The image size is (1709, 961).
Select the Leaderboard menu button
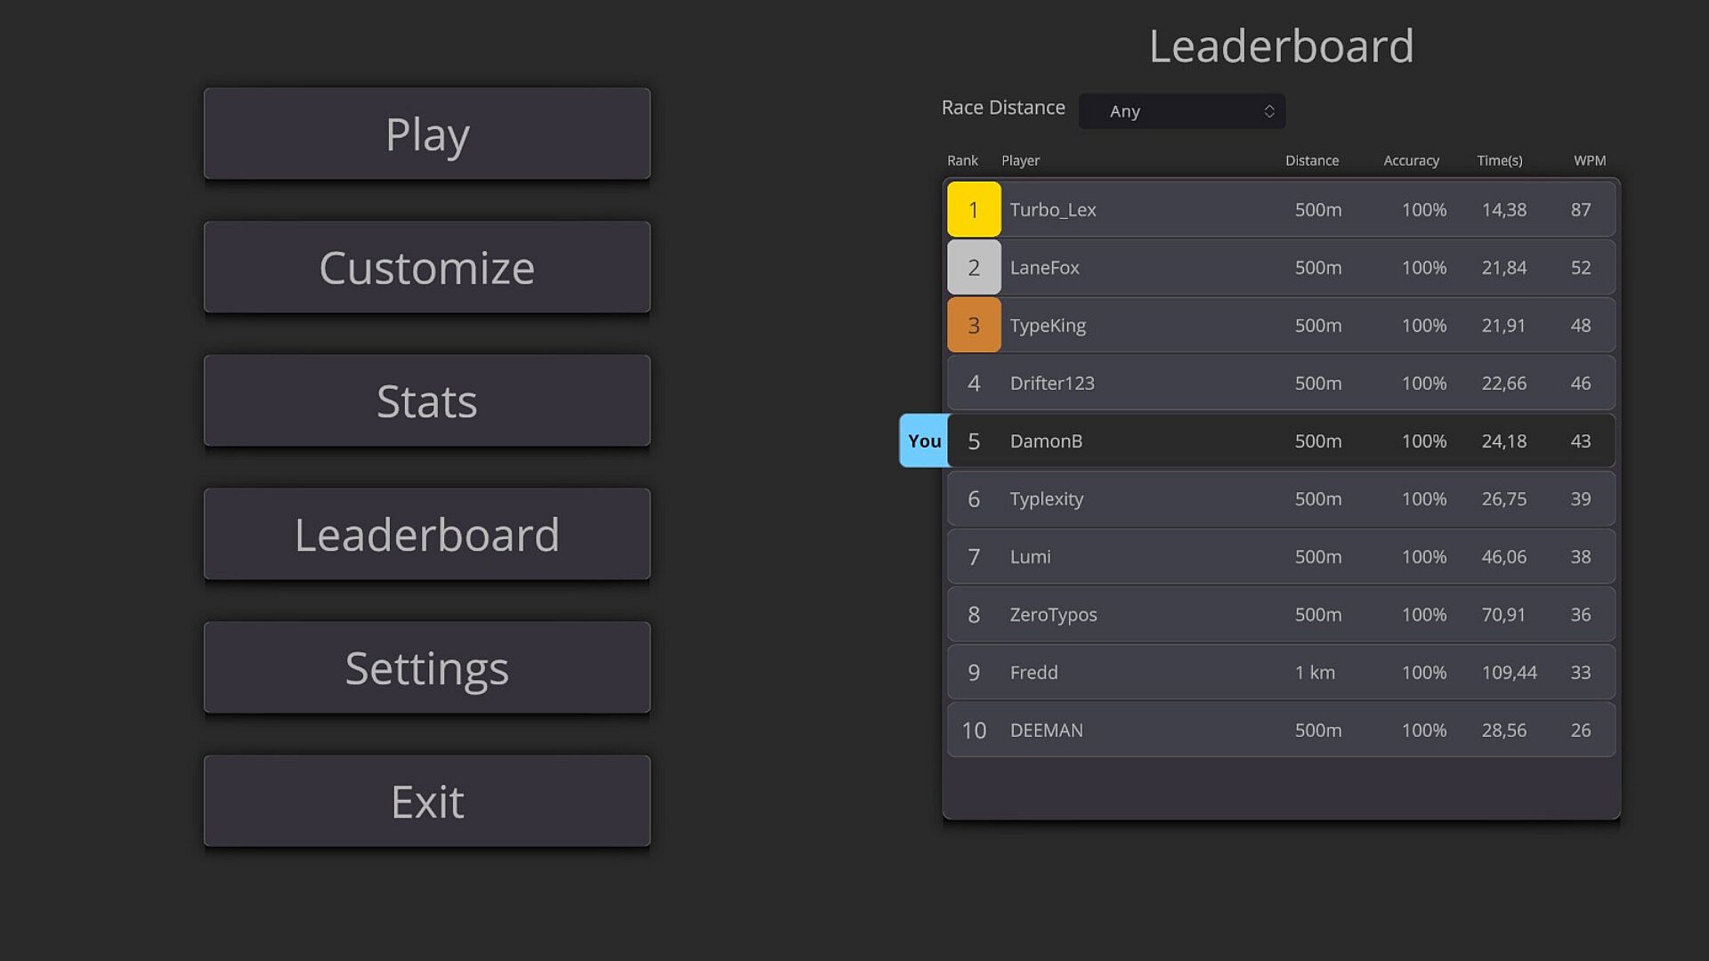[427, 535]
